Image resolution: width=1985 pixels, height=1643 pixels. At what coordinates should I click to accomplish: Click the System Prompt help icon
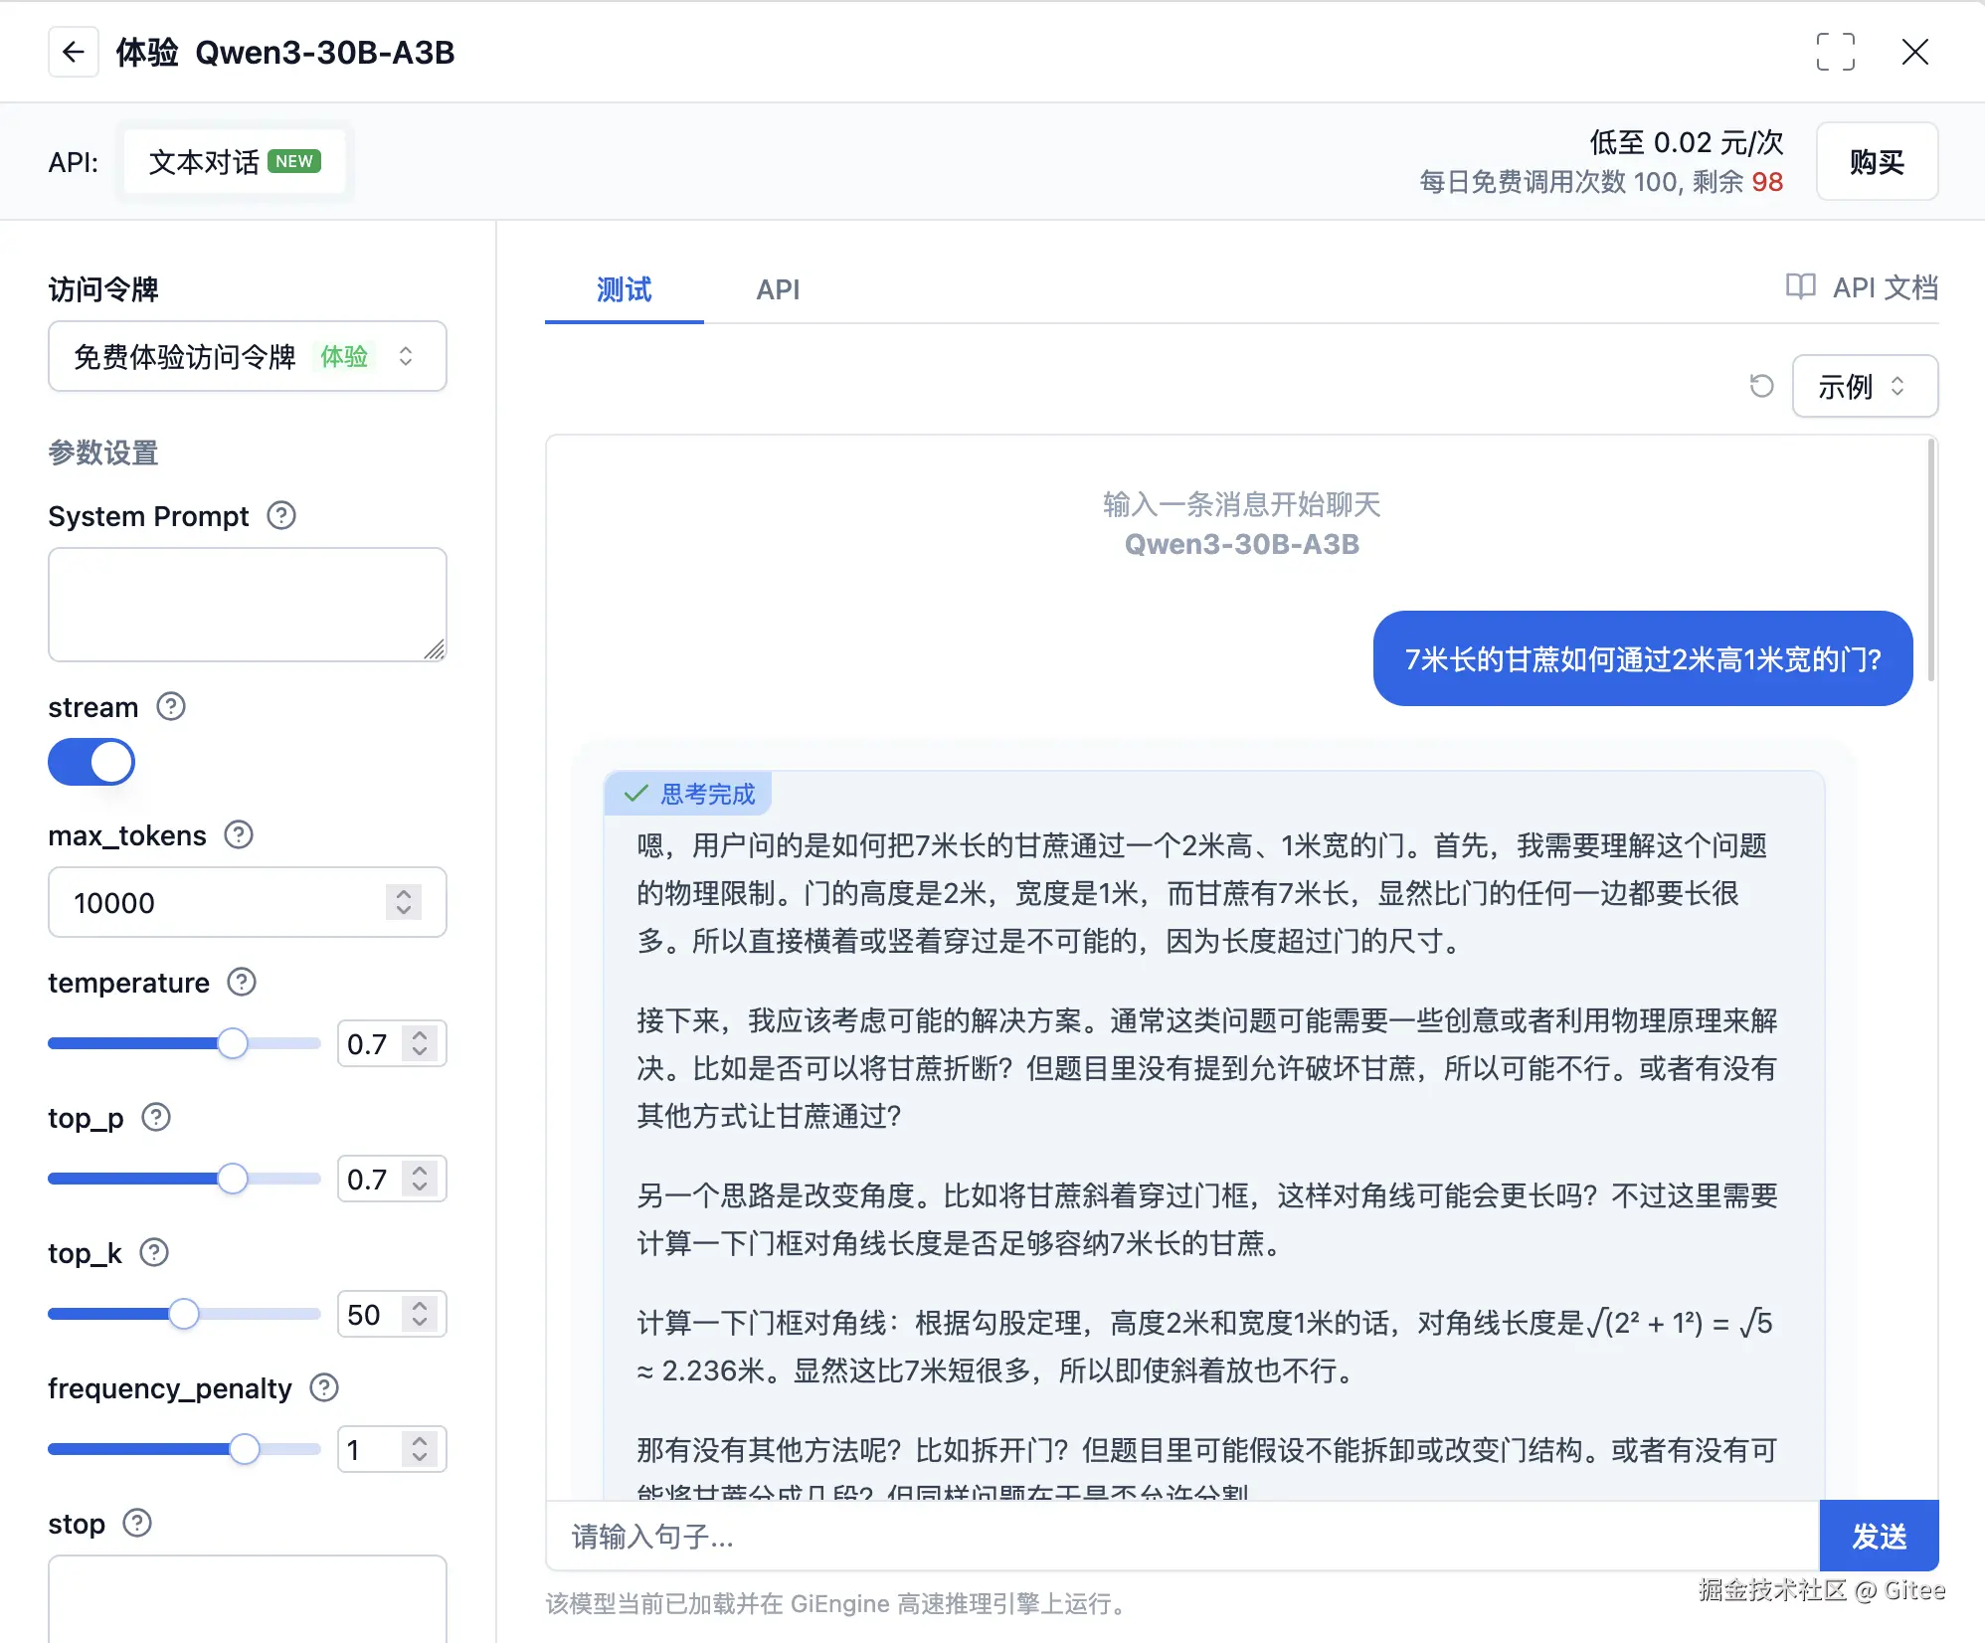[x=281, y=515]
